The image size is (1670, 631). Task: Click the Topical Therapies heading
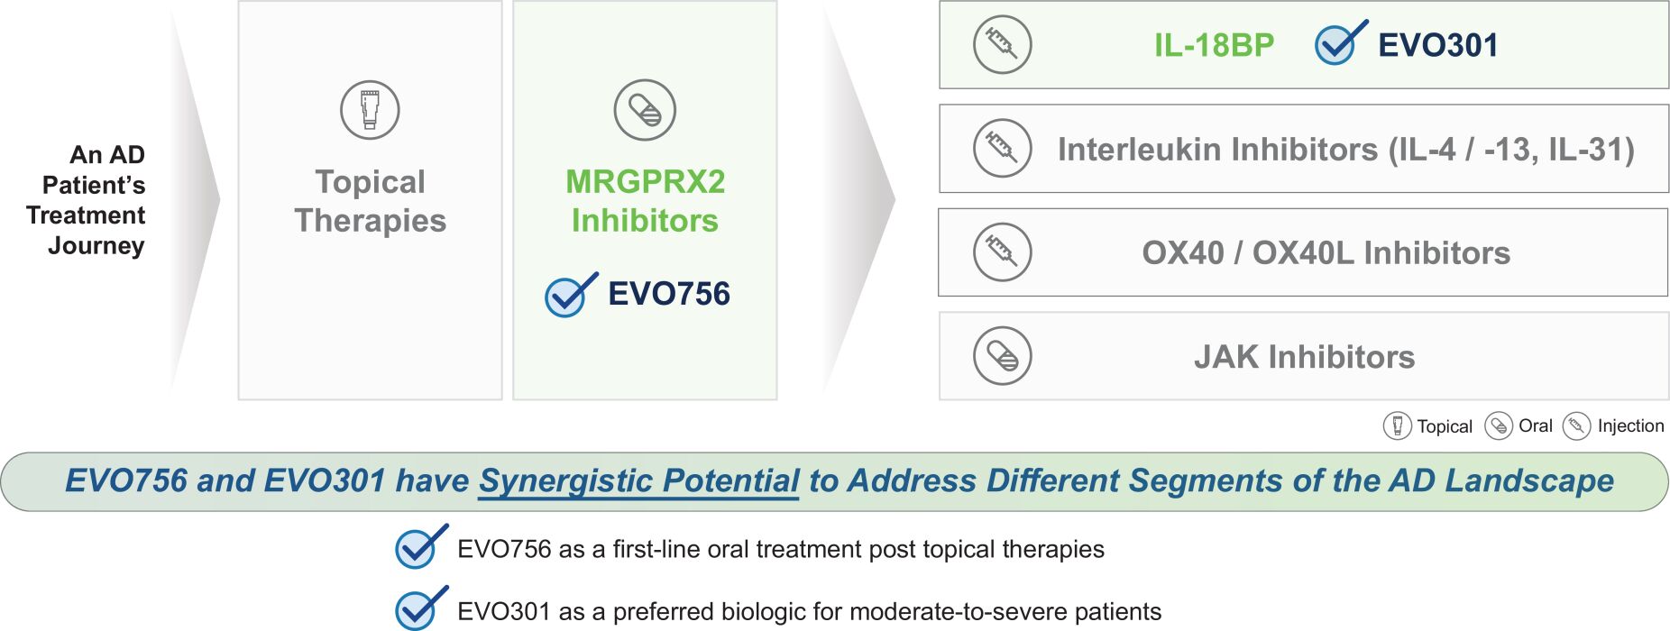pos(370,201)
